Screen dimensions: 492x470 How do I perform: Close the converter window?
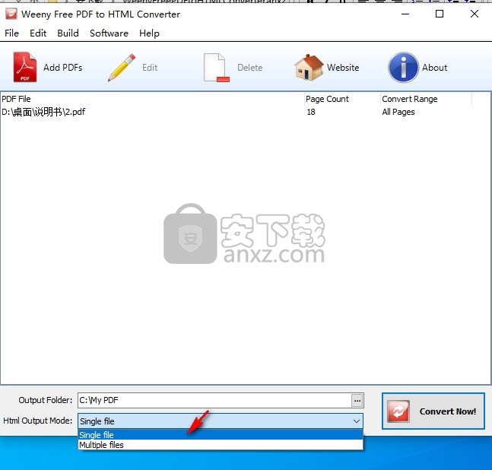[475, 14]
